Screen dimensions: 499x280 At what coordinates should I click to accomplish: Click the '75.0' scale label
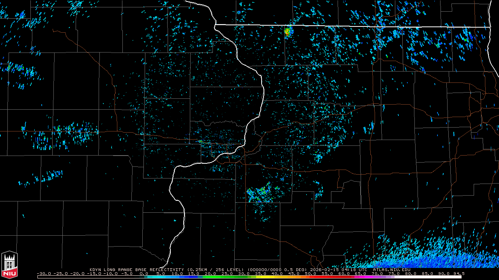[x=394, y=273]
